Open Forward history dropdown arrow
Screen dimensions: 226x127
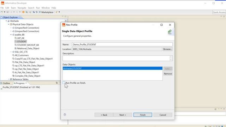20,12
